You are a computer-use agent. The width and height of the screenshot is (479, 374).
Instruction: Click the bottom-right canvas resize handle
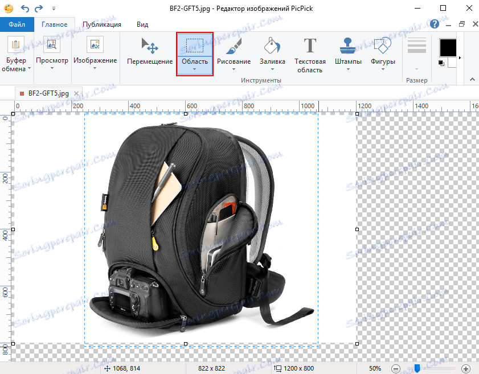[357, 344]
